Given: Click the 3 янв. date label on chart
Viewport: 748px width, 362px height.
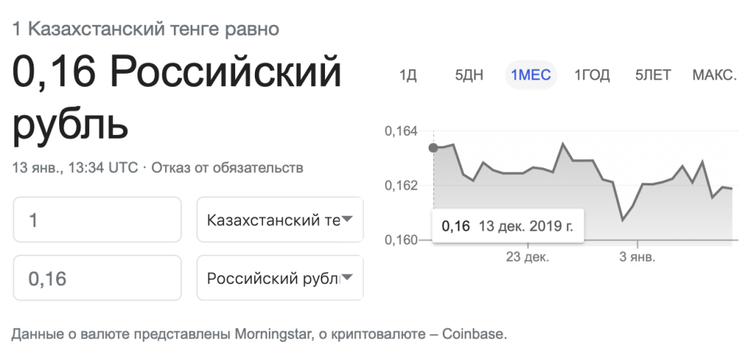Looking at the screenshot, I should pyautogui.click(x=637, y=258).
